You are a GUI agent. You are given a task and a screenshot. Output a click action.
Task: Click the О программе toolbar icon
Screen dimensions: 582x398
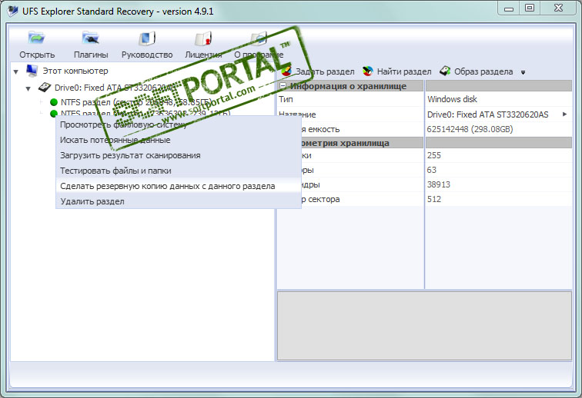259,38
